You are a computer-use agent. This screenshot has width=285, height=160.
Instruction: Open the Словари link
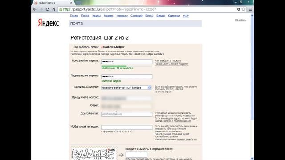(136, 16)
